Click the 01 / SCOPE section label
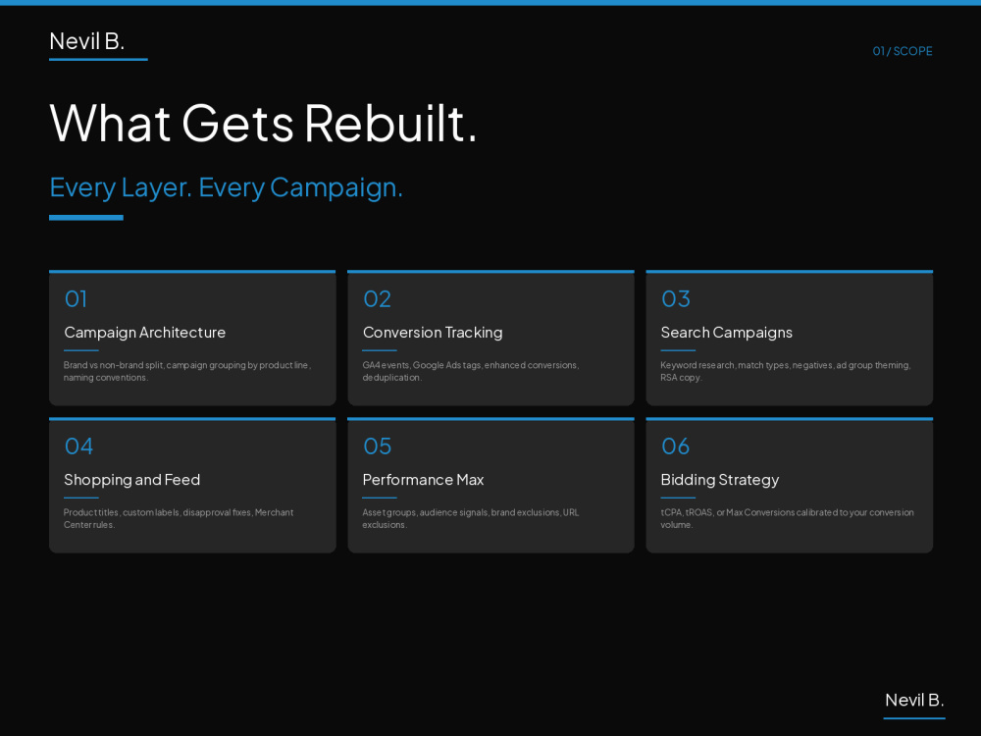 click(903, 51)
